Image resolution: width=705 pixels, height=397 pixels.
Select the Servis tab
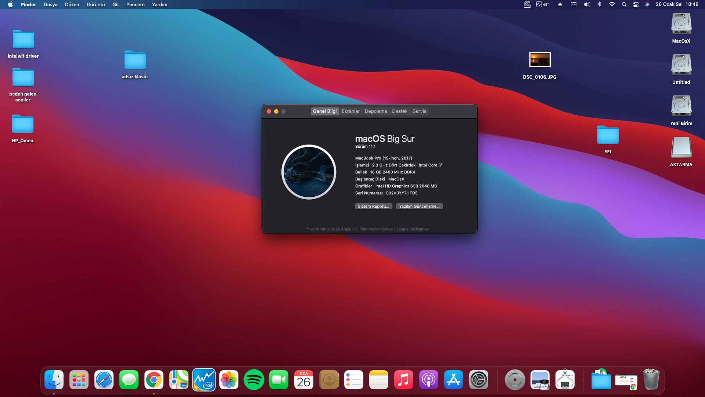tap(419, 111)
